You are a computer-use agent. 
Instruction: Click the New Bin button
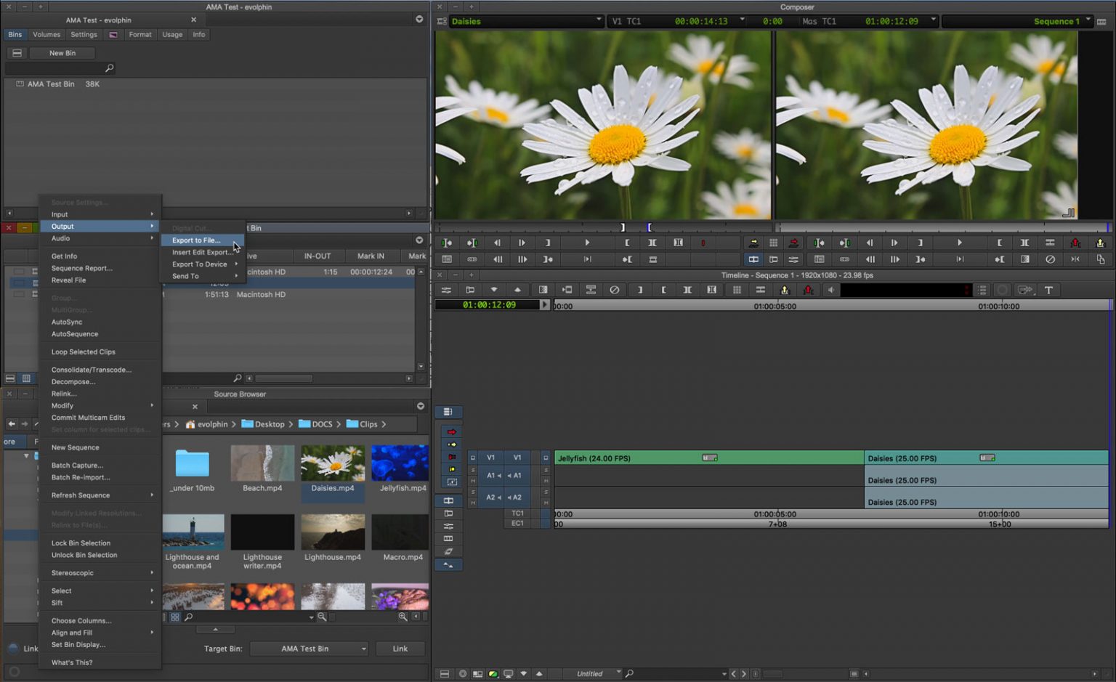coord(61,52)
